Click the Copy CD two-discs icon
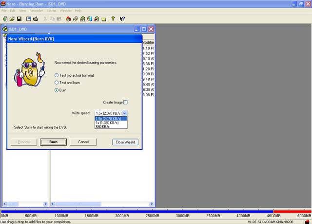Viewport: 312px width, 224px height. point(76,19)
